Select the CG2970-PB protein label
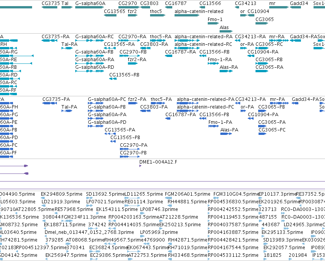Screen dimensions: 325x261 coord(133,153)
